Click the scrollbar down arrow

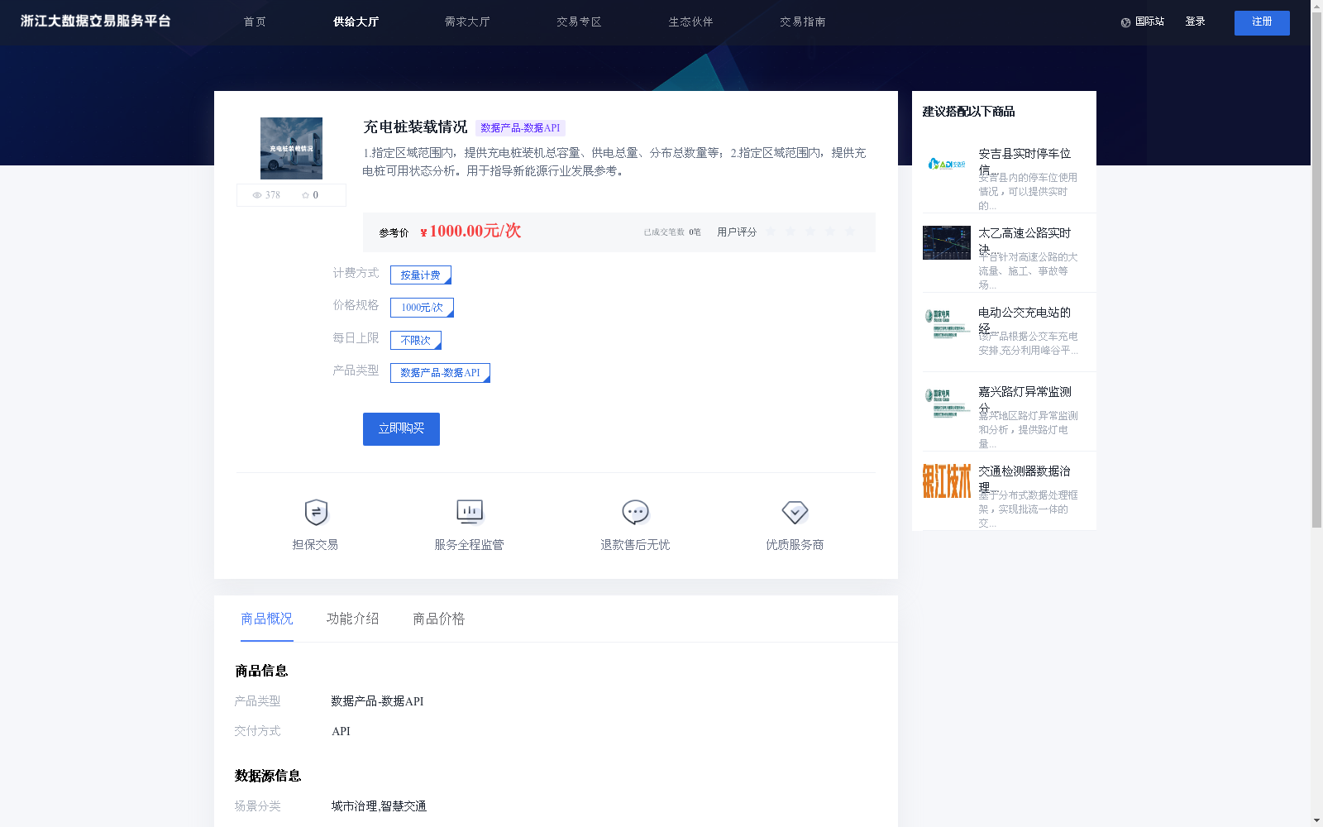[x=1316, y=821]
